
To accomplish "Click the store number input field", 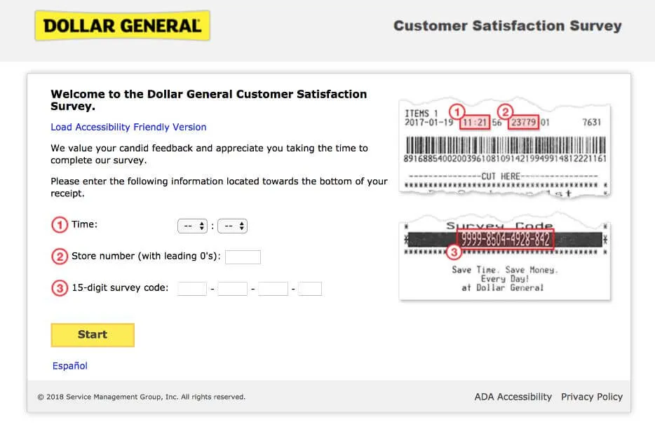I will pyautogui.click(x=243, y=257).
